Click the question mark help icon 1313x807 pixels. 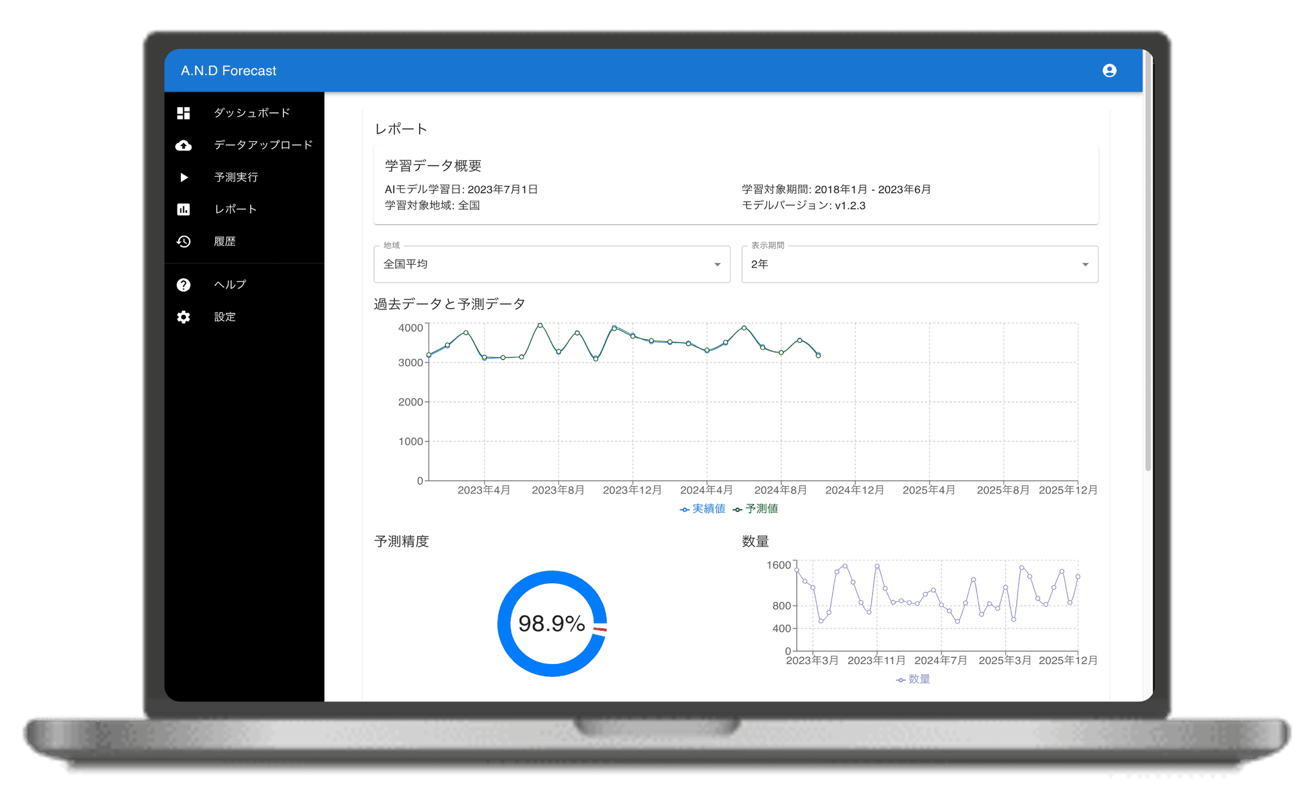[183, 285]
